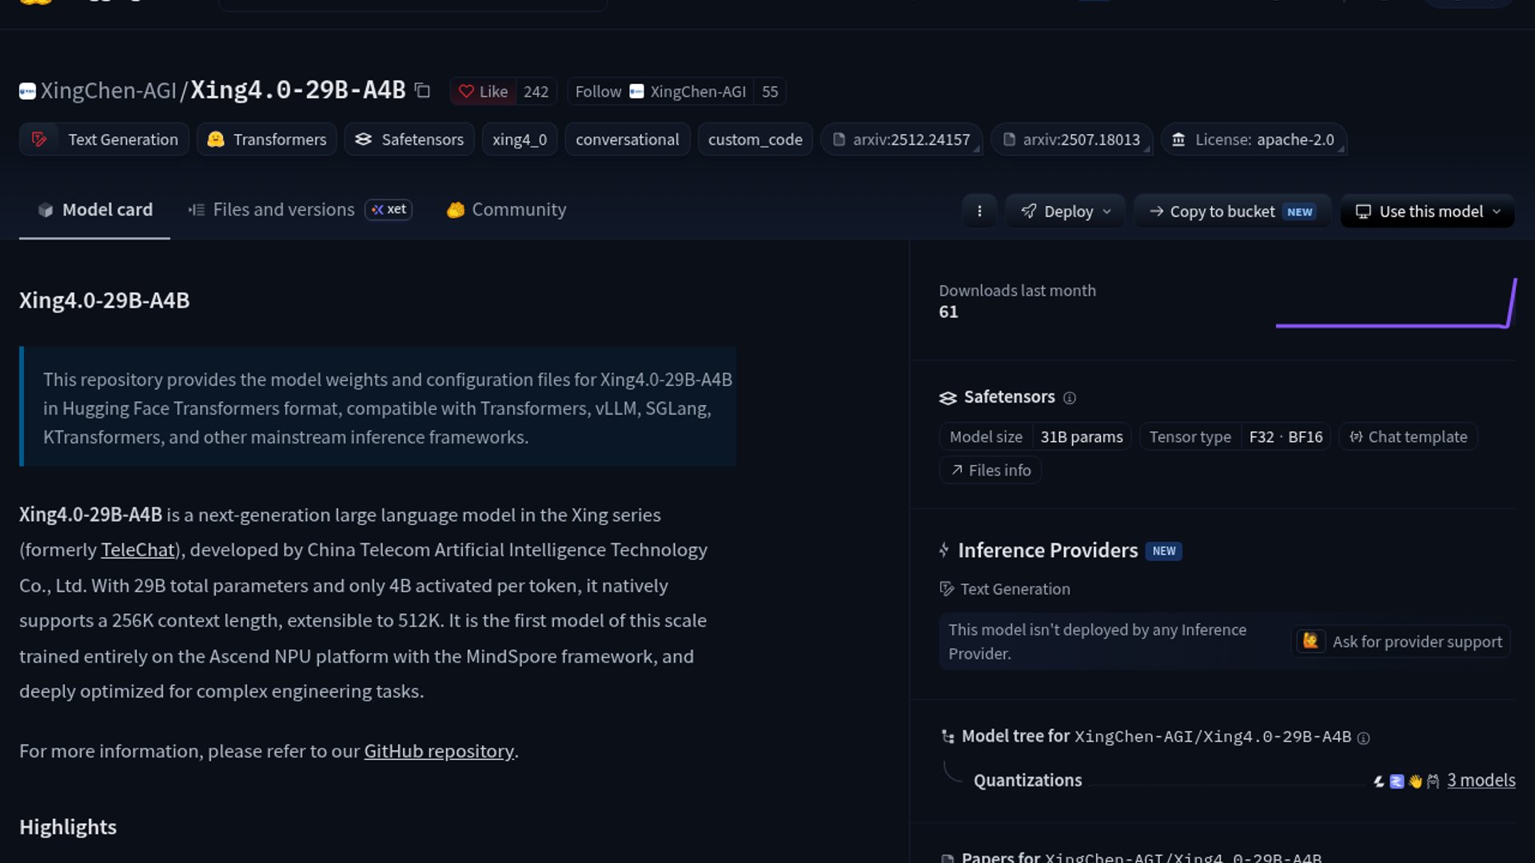Click the Text Generation tag icon
Screen dimensions: 1535x863
tap(39, 139)
